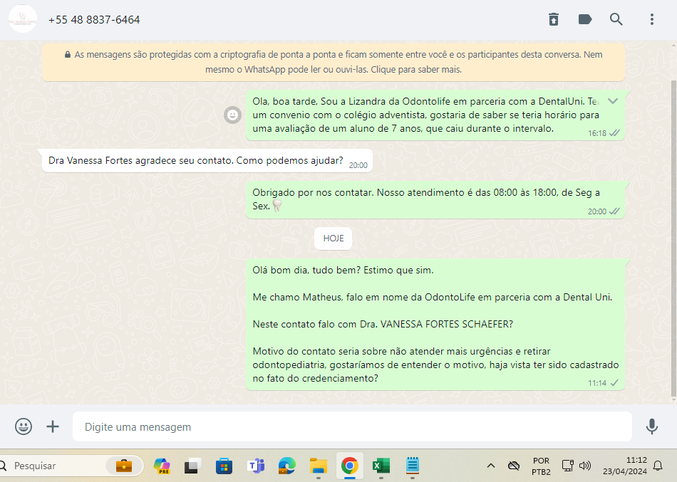677x482 pixels.
Task: Click the plus attach icon
Action: tap(53, 426)
